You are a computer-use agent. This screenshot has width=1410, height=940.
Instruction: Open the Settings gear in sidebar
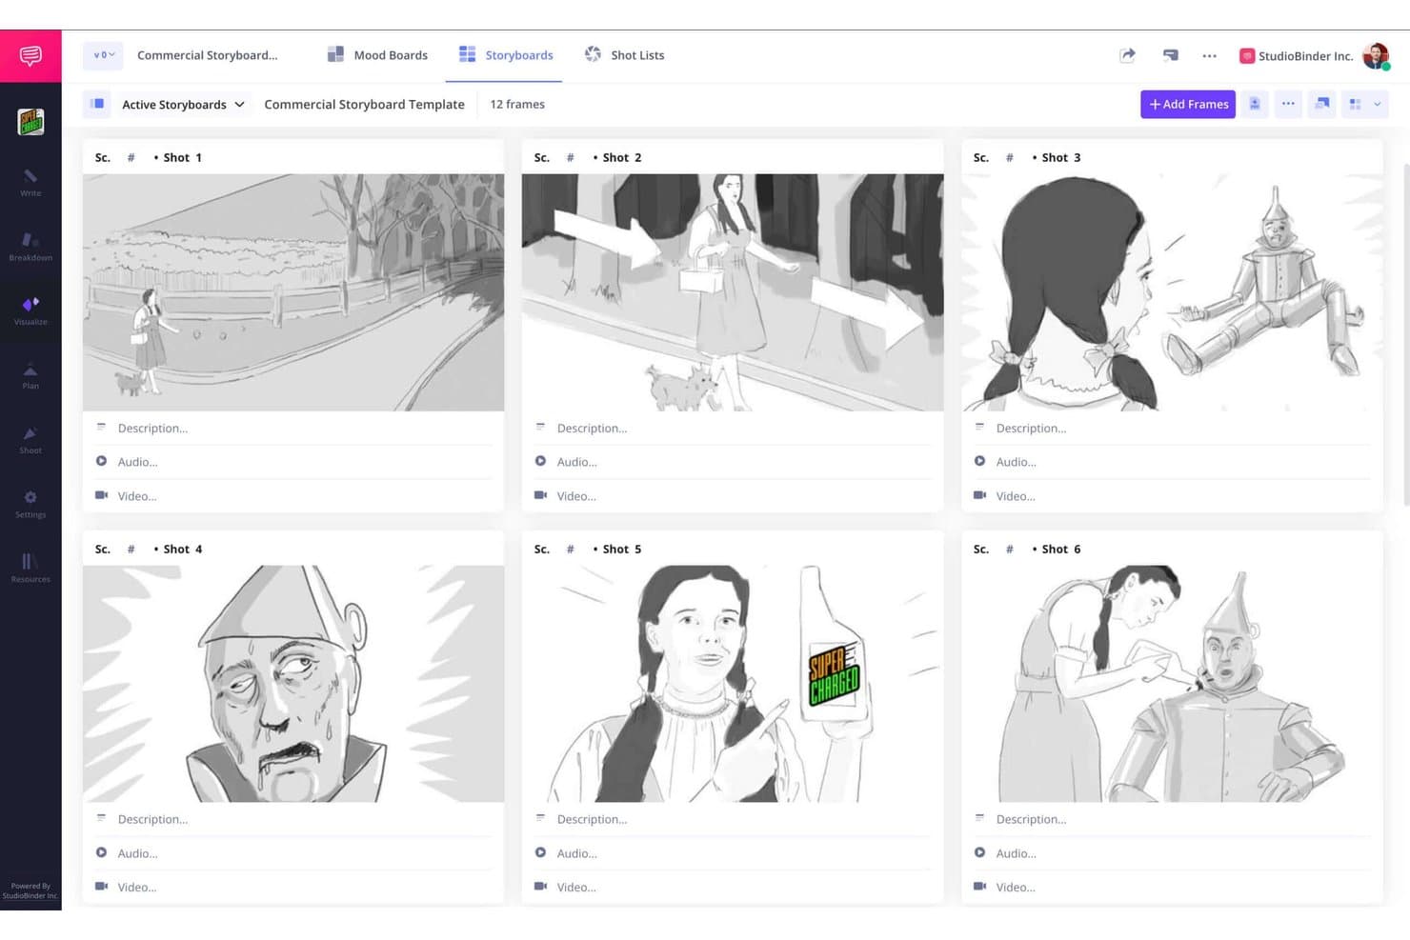point(30,504)
